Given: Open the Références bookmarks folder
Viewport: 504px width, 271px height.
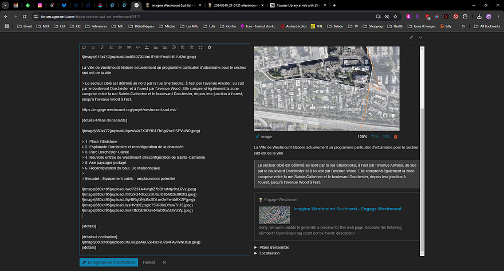Looking at the screenshot, I should click(96, 26).
